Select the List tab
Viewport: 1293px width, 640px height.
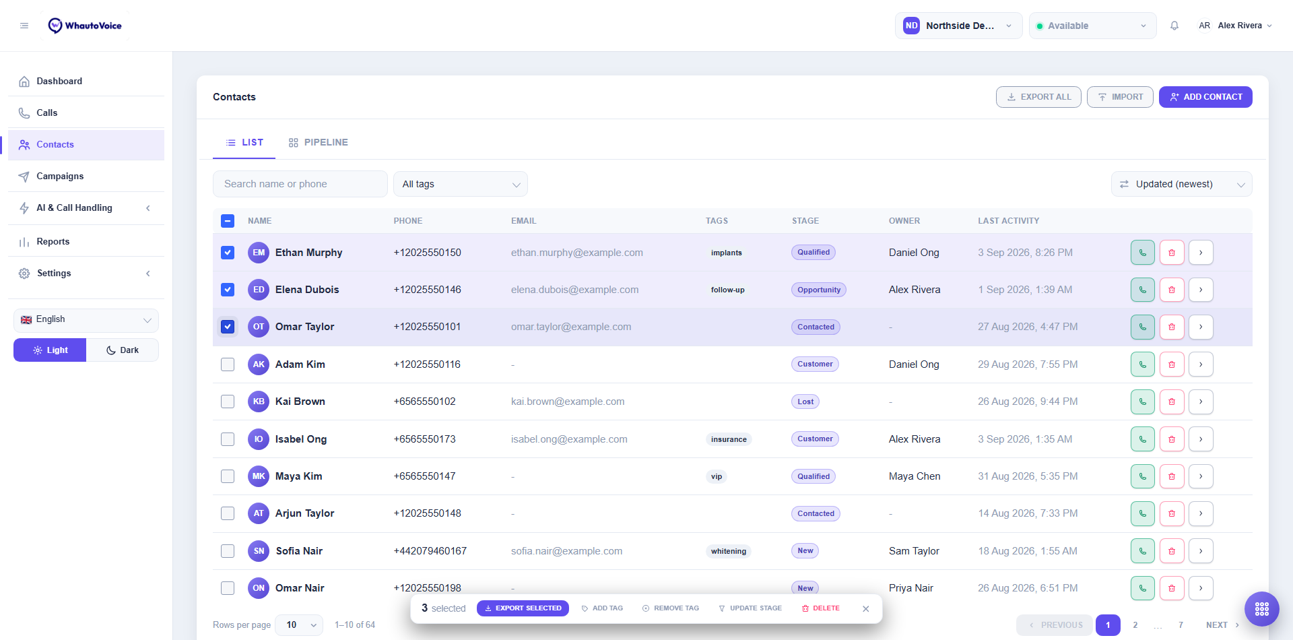(x=244, y=143)
